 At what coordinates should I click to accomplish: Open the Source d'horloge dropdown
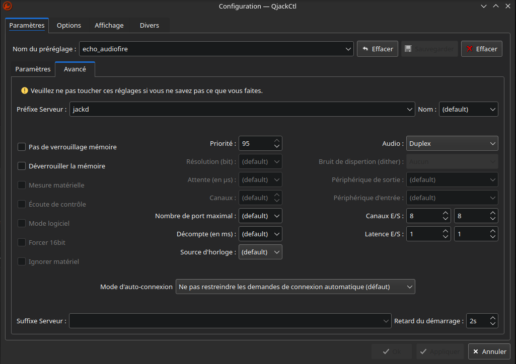click(x=260, y=252)
